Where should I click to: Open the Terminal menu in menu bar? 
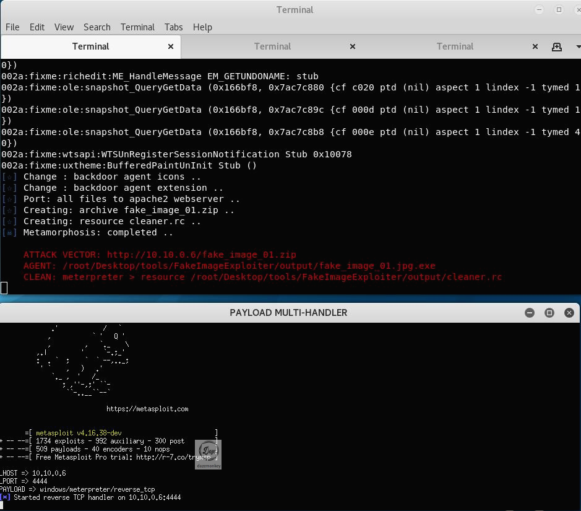(137, 27)
